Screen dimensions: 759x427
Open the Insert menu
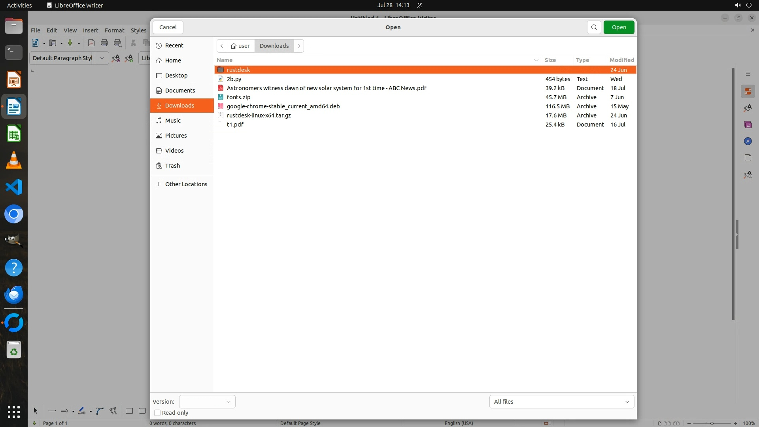tap(90, 30)
